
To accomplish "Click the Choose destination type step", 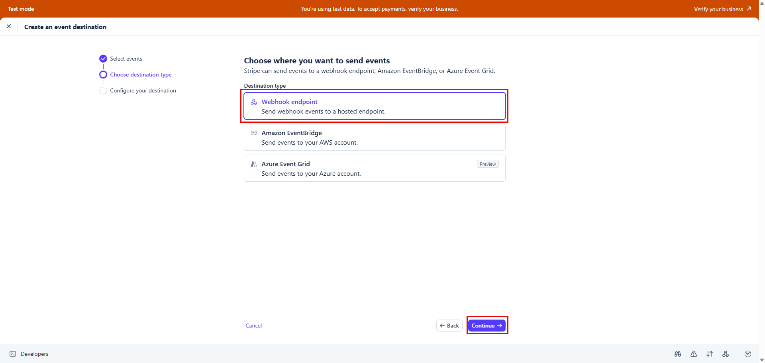I will pyautogui.click(x=141, y=75).
